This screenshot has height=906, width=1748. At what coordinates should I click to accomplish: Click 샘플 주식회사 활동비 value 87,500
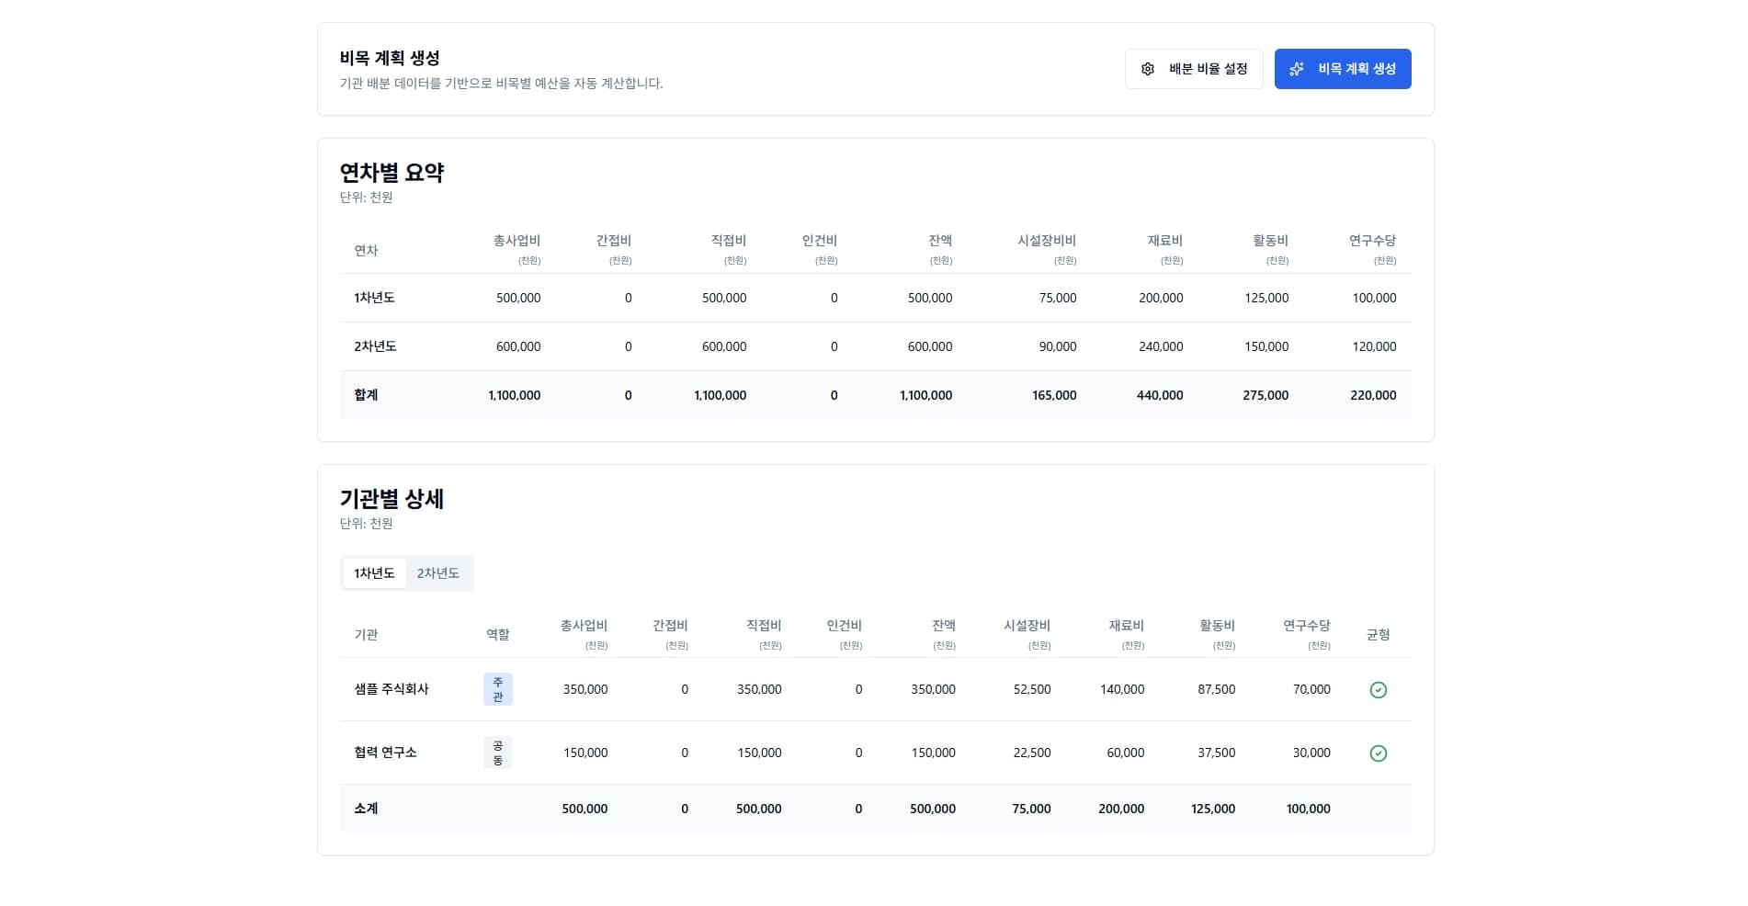[1216, 689]
